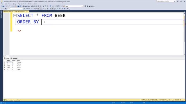Collapse the SELECT statement outline box
This screenshot has width=186, height=104.
pos(15,16)
